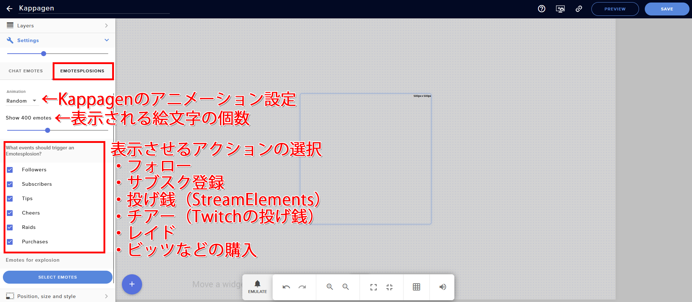Image resolution: width=692 pixels, height=302 pixels.
Task: Click the slider handle above the tabs
Action: coord(44,54)
